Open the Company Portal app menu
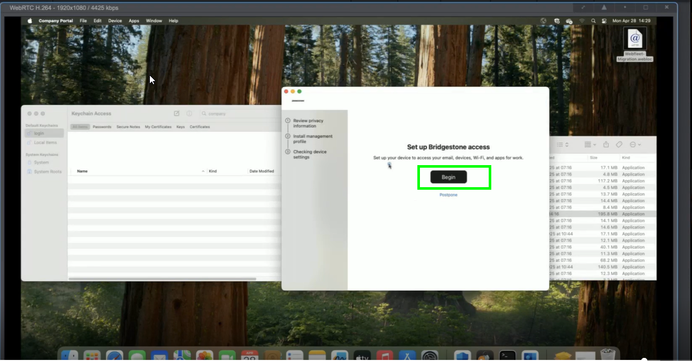The image size is (692, 361). (x=56, y=21)
